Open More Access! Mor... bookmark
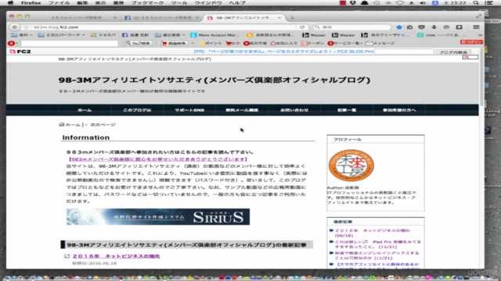The width and height of the screenshot is (501, 281). [215, 35]
